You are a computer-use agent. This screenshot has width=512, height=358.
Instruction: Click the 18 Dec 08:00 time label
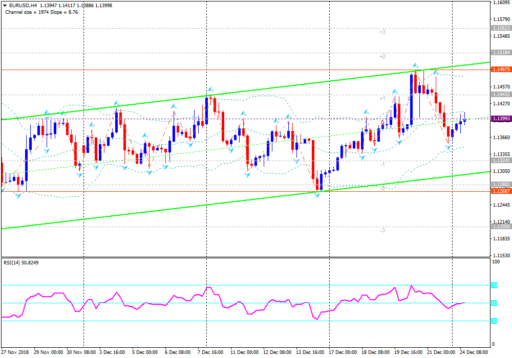[375, 352]
